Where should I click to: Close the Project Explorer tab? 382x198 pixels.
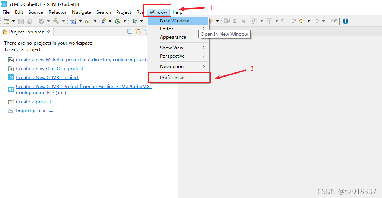(48, 32)
